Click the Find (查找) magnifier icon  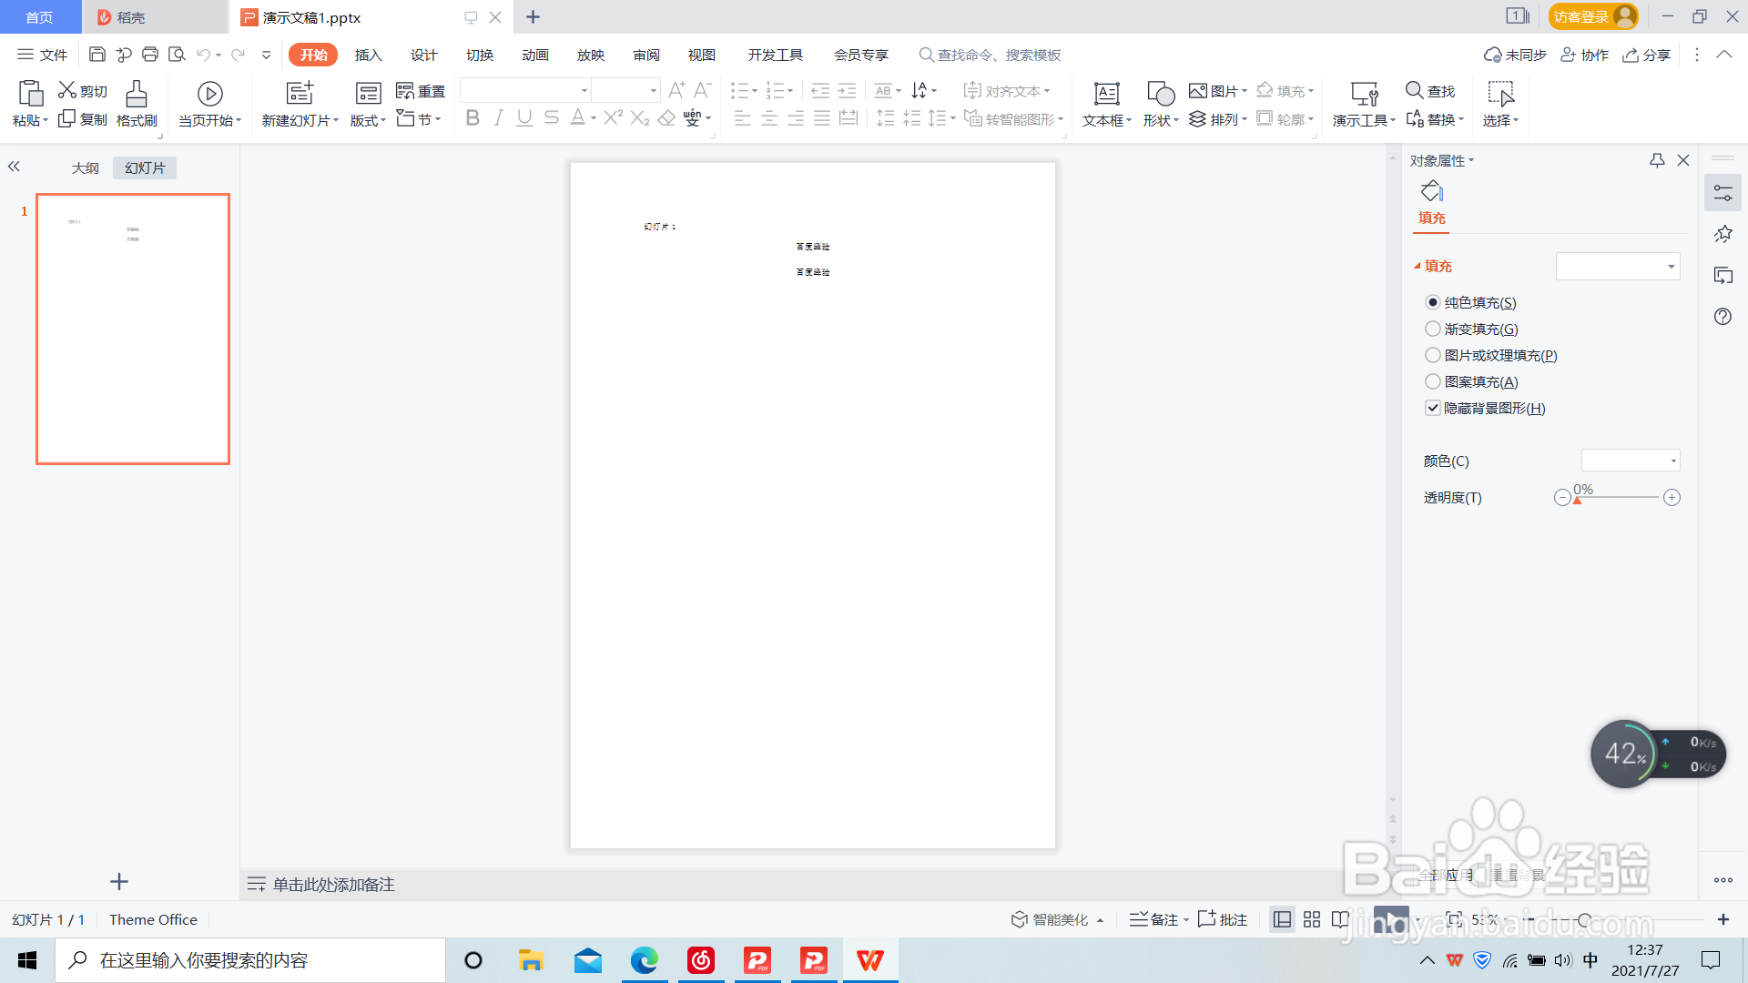click(1414, 90)
